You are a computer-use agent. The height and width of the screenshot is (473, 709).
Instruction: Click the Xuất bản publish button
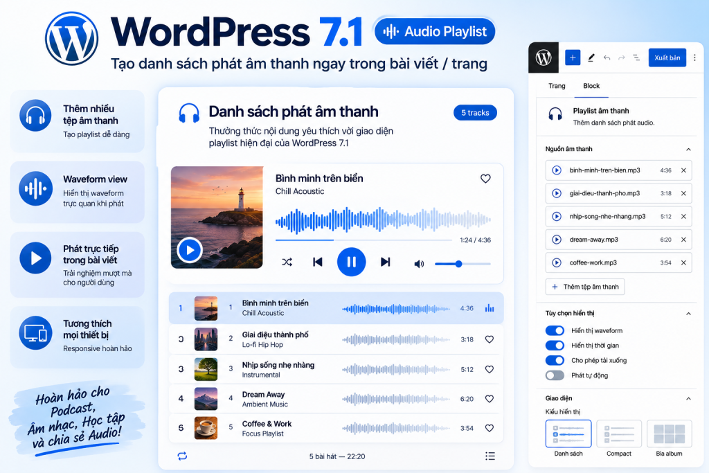tap(667, 57)
